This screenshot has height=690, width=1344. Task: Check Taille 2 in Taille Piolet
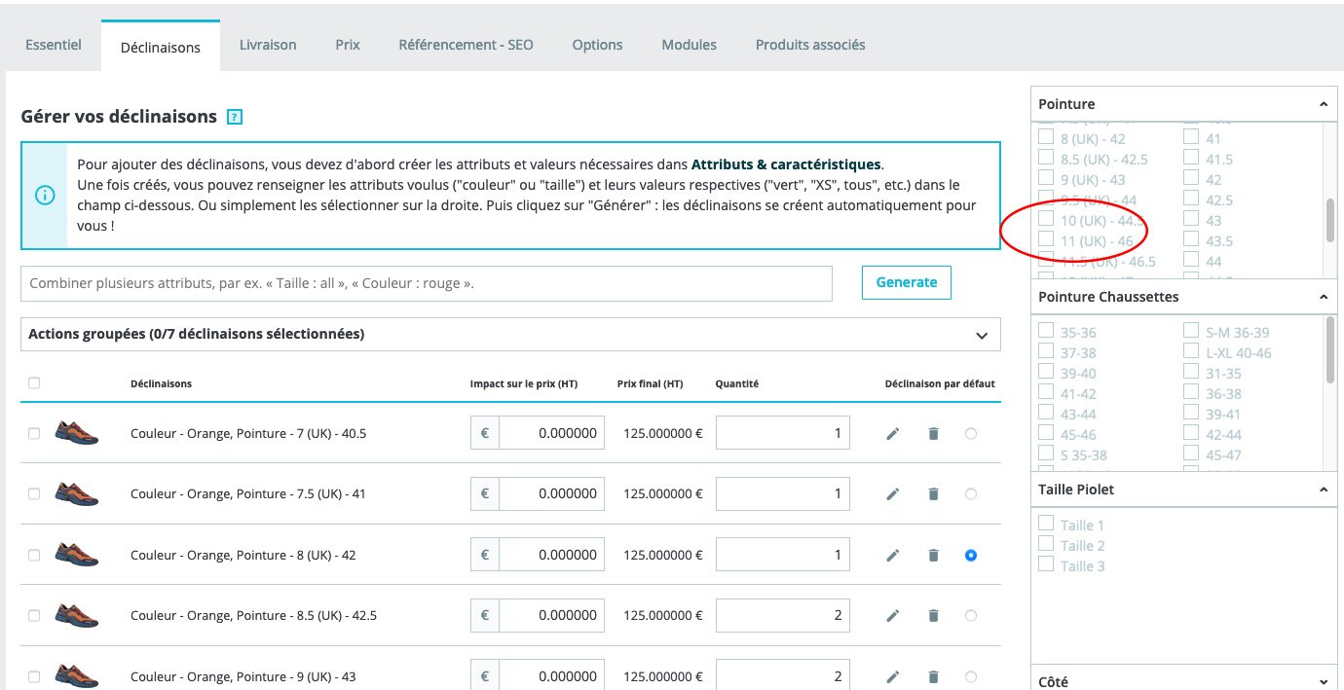(x=1046, y=544)
